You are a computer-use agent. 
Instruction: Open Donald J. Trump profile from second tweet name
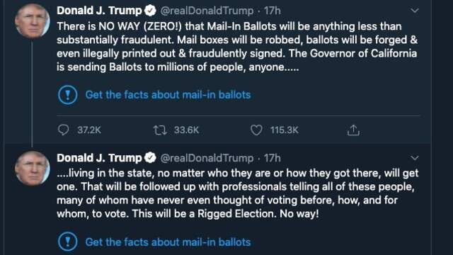(99, 158)
